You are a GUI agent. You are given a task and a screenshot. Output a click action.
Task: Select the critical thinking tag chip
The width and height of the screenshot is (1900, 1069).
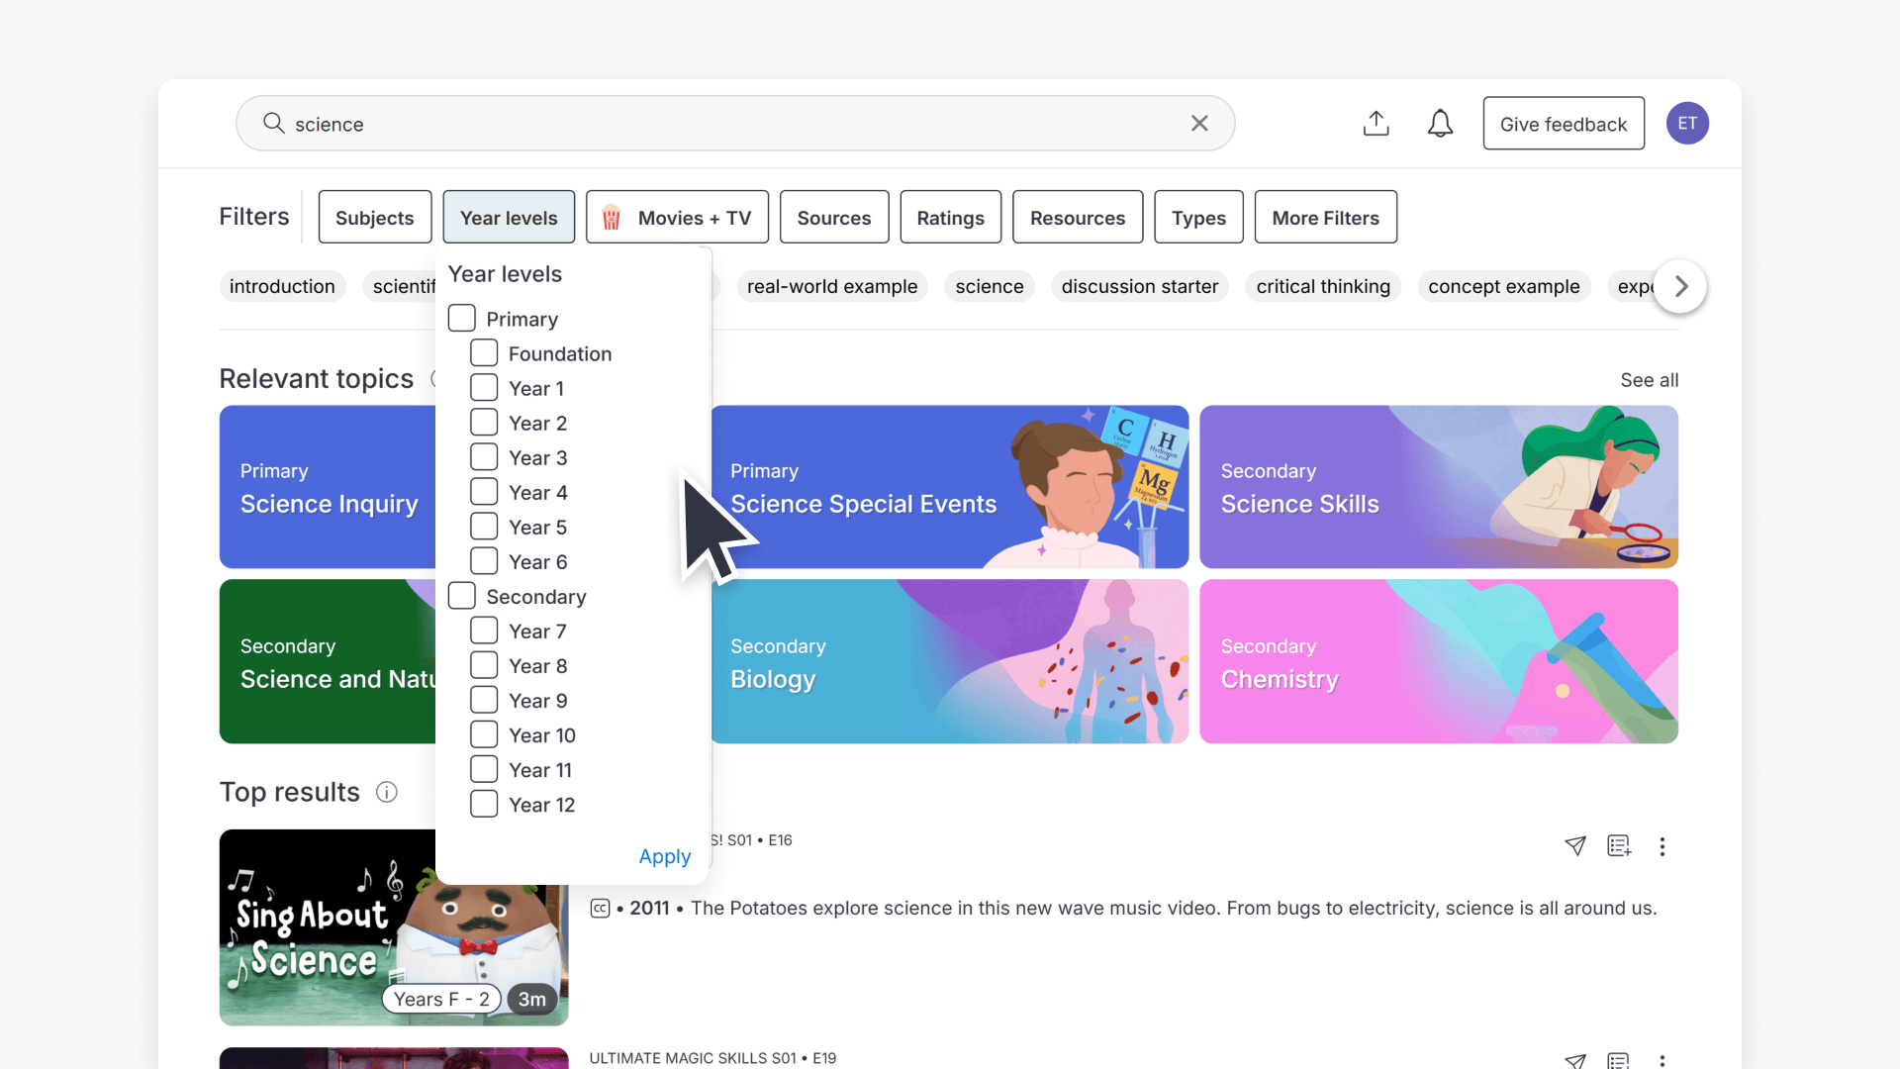[1323, 286]
